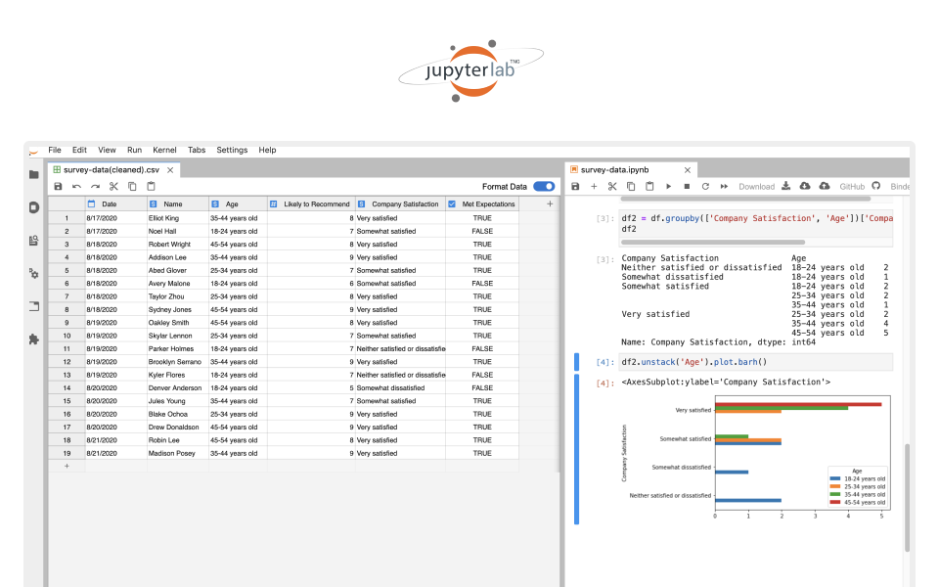This screenshot has width=939, height=587.
Task: Open the Kernel menu
Action: click(164, 150)
